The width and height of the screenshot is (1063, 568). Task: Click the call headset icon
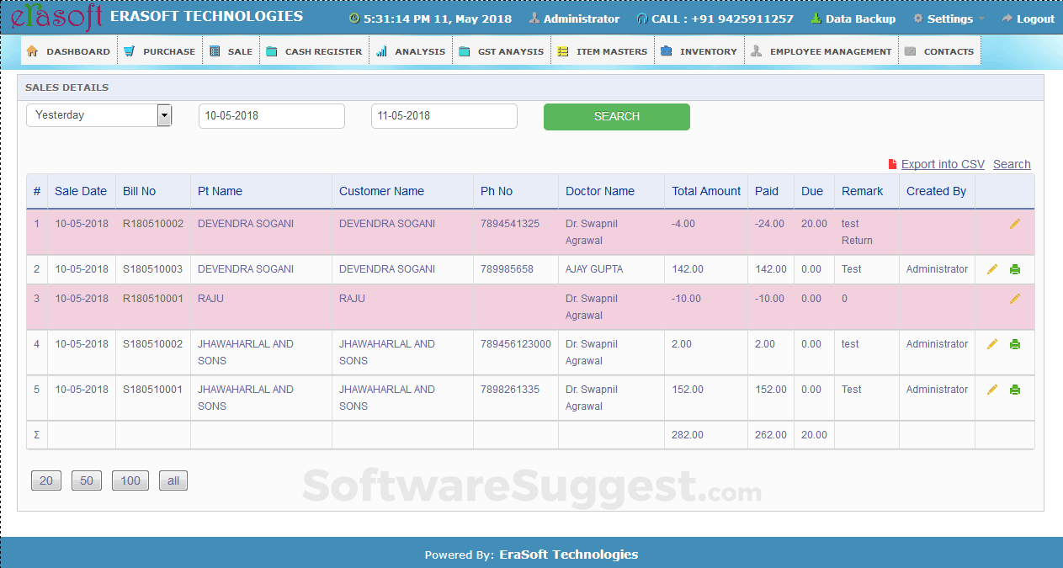coord(642,19)
